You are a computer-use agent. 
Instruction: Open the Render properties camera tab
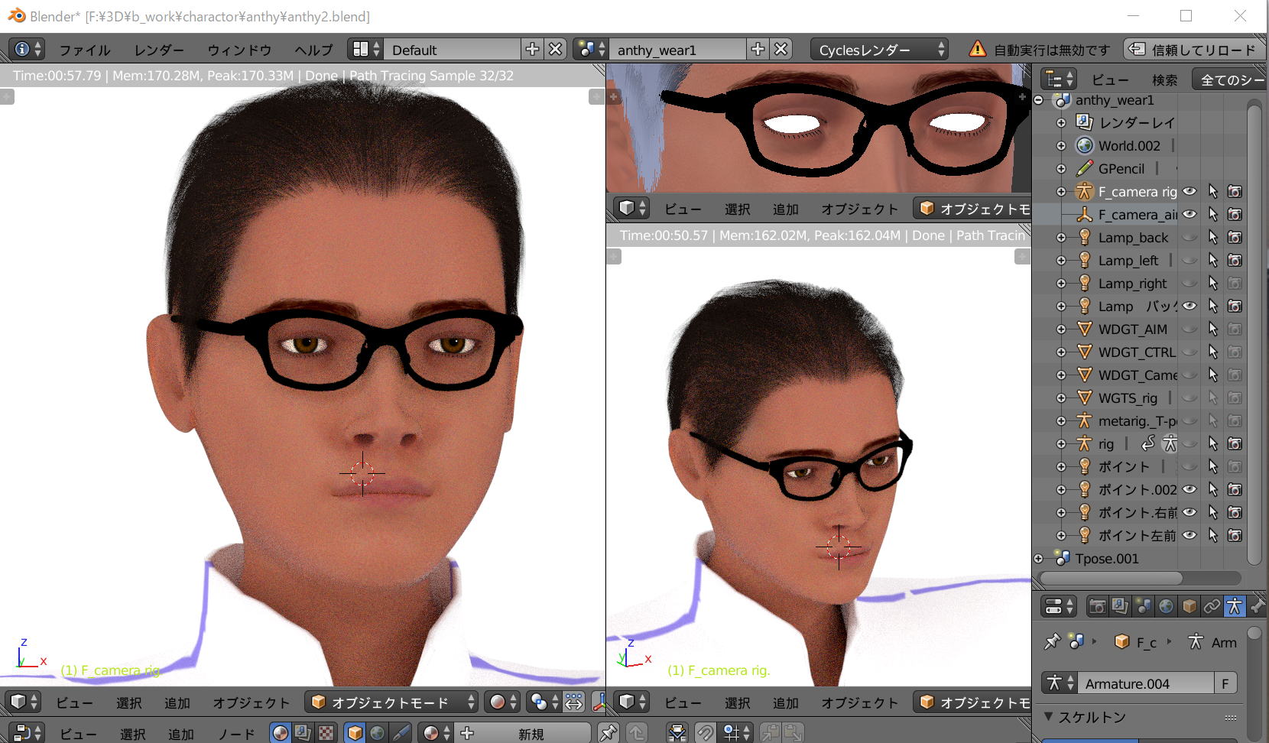pyautogui.click(x=1097, y=606)
